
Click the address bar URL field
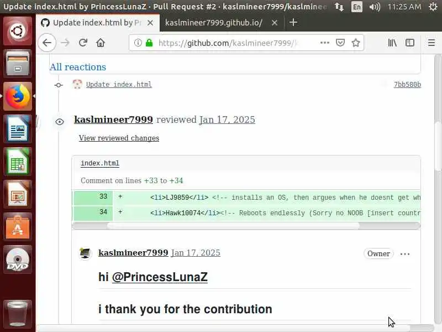(227, 43)
